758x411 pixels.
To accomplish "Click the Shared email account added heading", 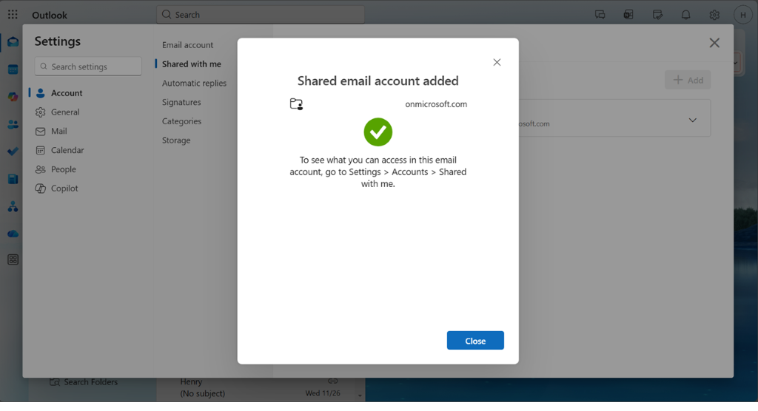I will [378, 81].
